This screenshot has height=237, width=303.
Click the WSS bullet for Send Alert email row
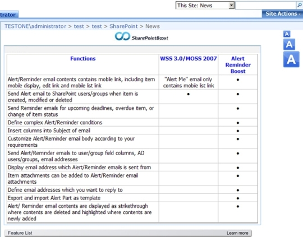(x=188, y=94)
